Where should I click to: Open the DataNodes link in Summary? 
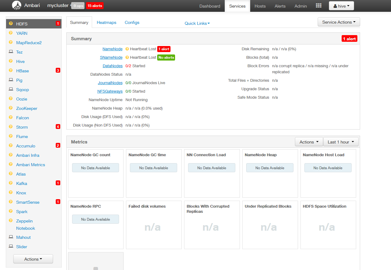[x=112, y=66]
